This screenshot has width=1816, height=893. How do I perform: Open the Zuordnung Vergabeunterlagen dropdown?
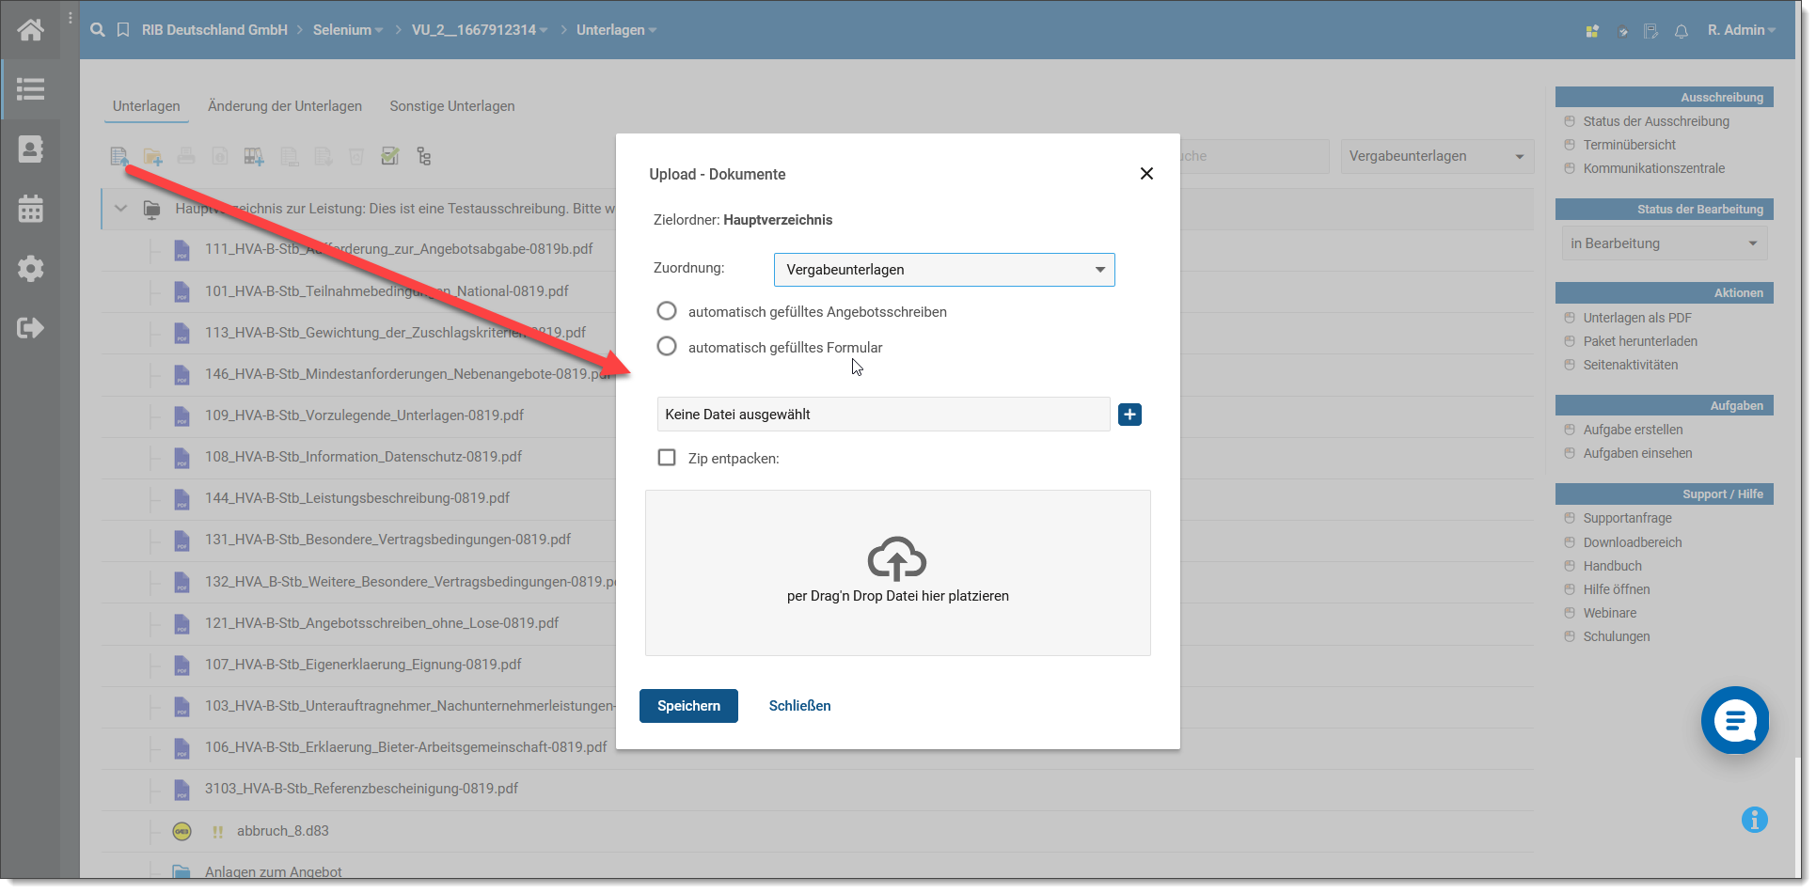(x=944, y=270)
